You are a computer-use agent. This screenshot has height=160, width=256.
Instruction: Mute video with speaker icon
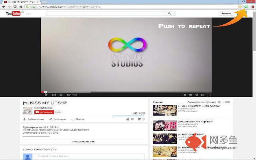point(61,95)
